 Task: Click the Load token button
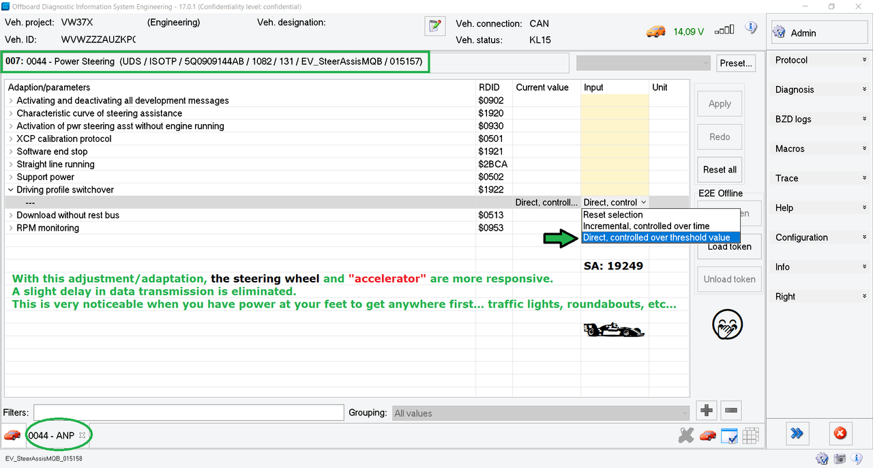[x=729, y=246]
